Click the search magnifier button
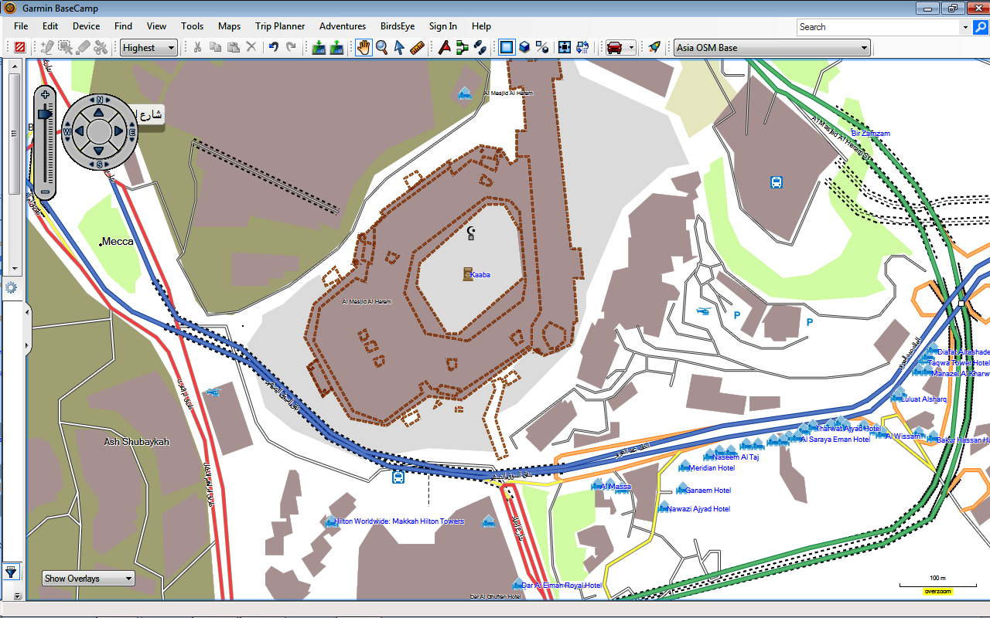Viewport: 990px width, 618px height. click(x=980, y=27)
